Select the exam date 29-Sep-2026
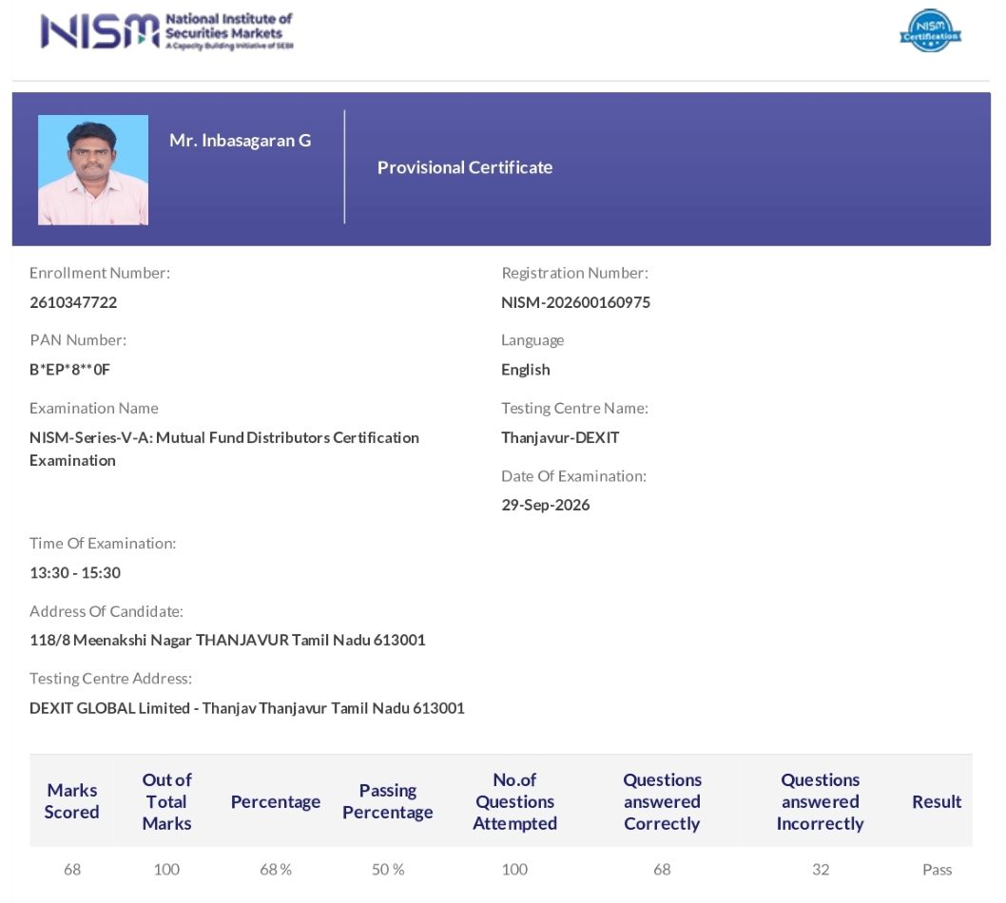Image resolution: width=1006 pixels, height=903 pixels. click(x=546, y=506)
